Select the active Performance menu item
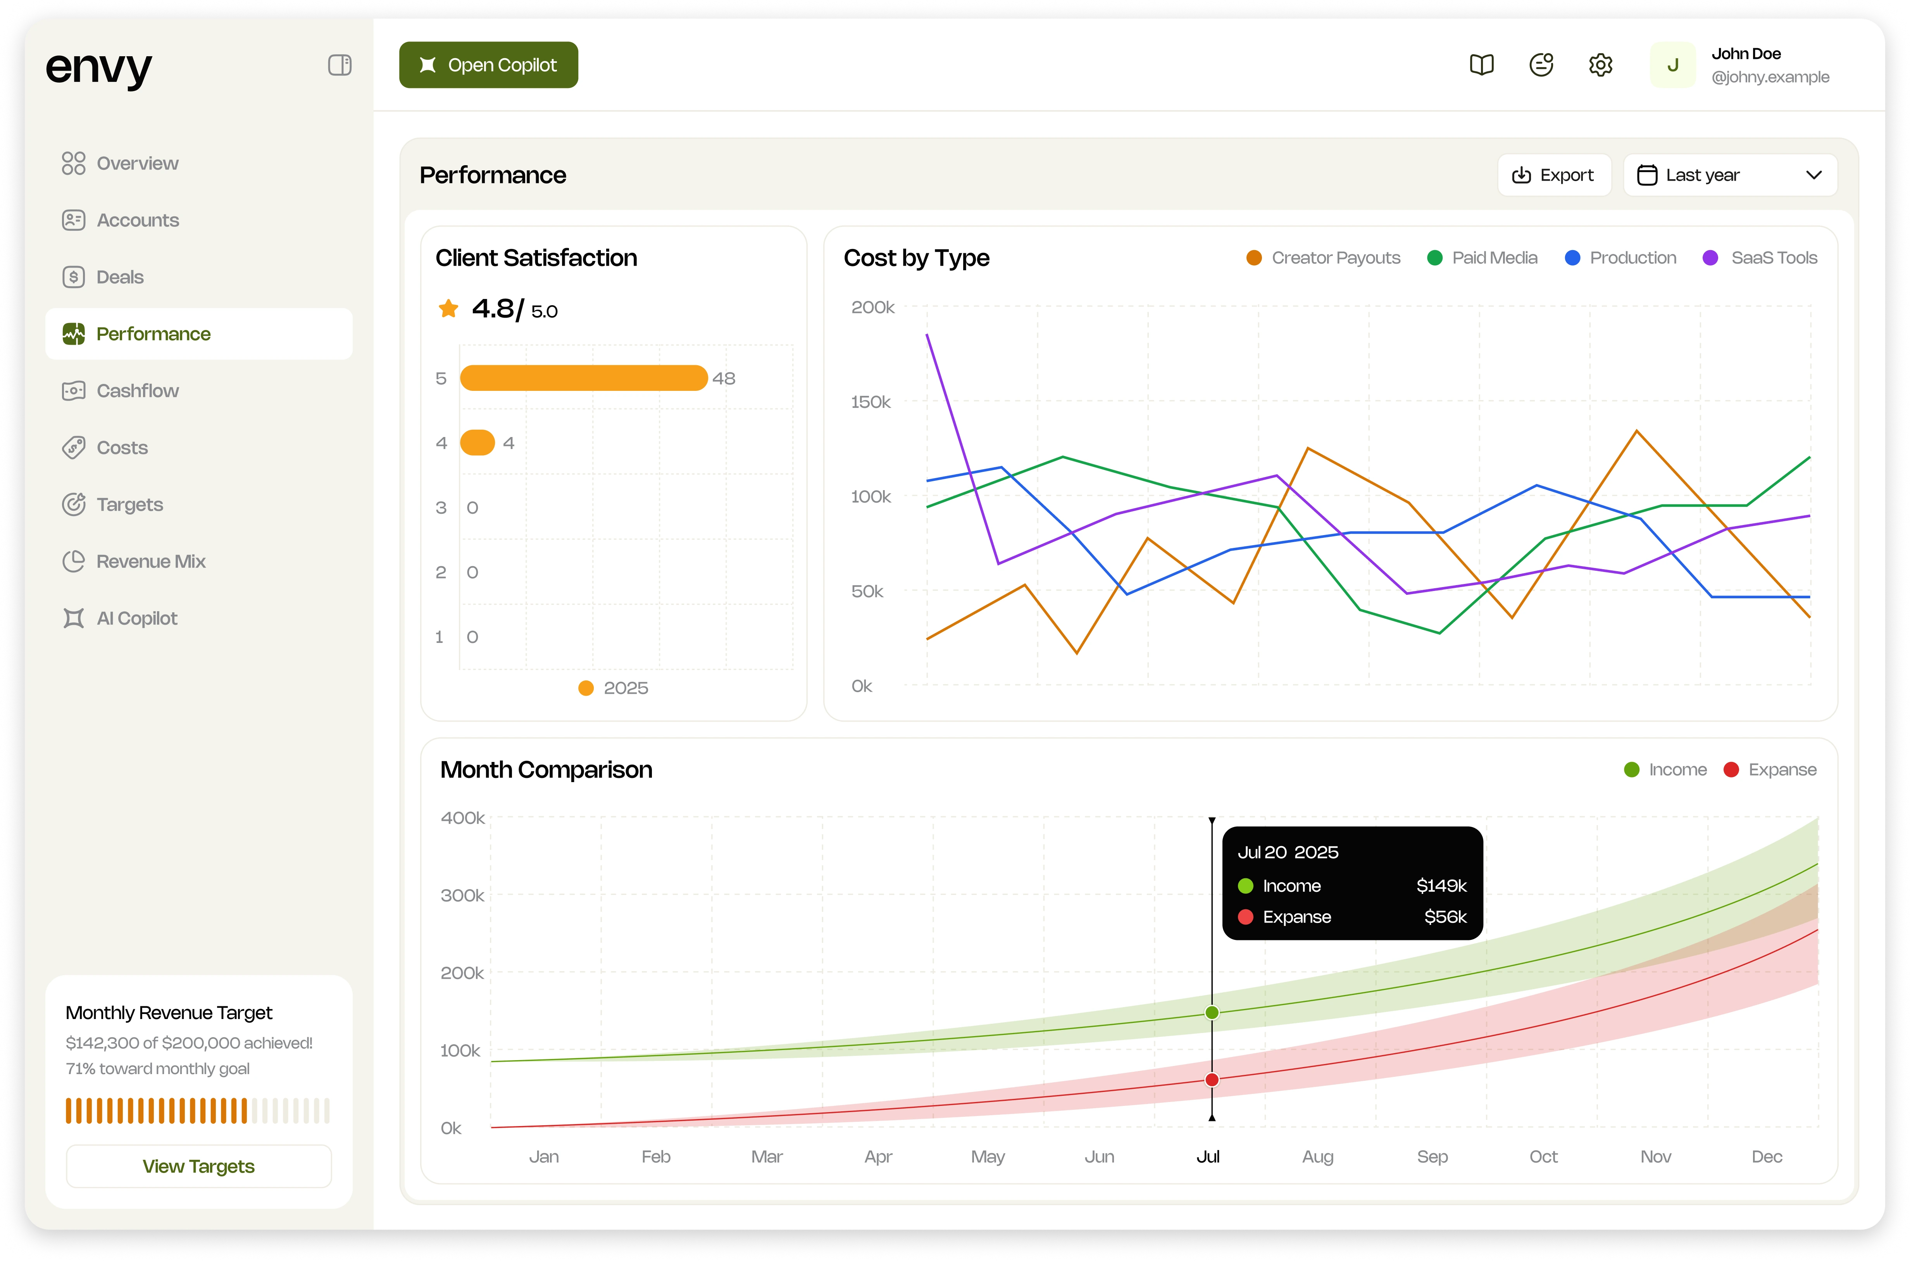The width and height of the screenshot is (1910, 1261). pos(199,334)
